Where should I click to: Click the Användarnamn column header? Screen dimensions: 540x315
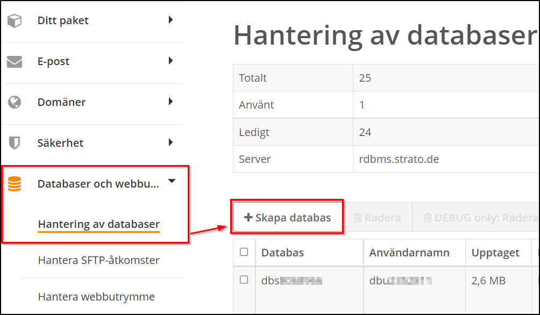coord(409,253)
